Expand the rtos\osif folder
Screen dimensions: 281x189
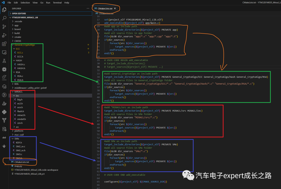coord(50,135)
